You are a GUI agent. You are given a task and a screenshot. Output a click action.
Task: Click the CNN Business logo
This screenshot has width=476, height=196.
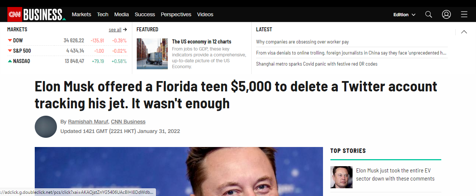pyautogui.click(x=37, y=14)
